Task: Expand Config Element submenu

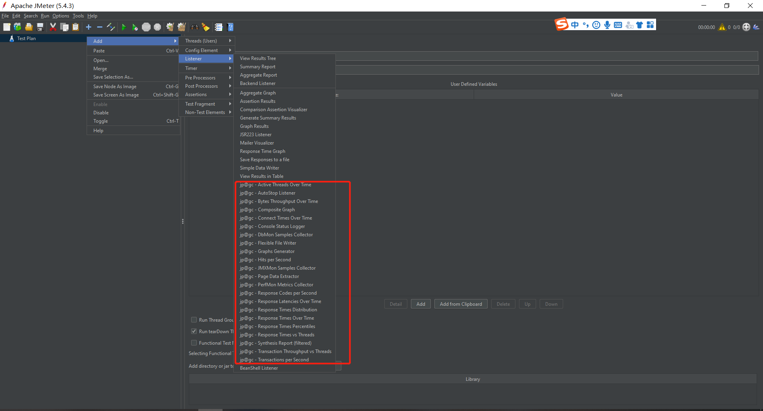Action: pos(207,50)
